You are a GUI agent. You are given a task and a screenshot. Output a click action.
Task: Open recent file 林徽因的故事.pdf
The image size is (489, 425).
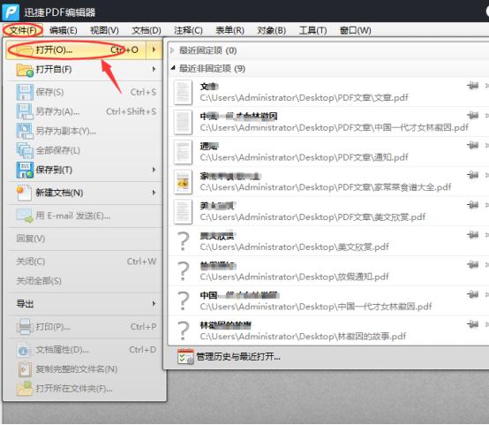(x=328, y=330)
